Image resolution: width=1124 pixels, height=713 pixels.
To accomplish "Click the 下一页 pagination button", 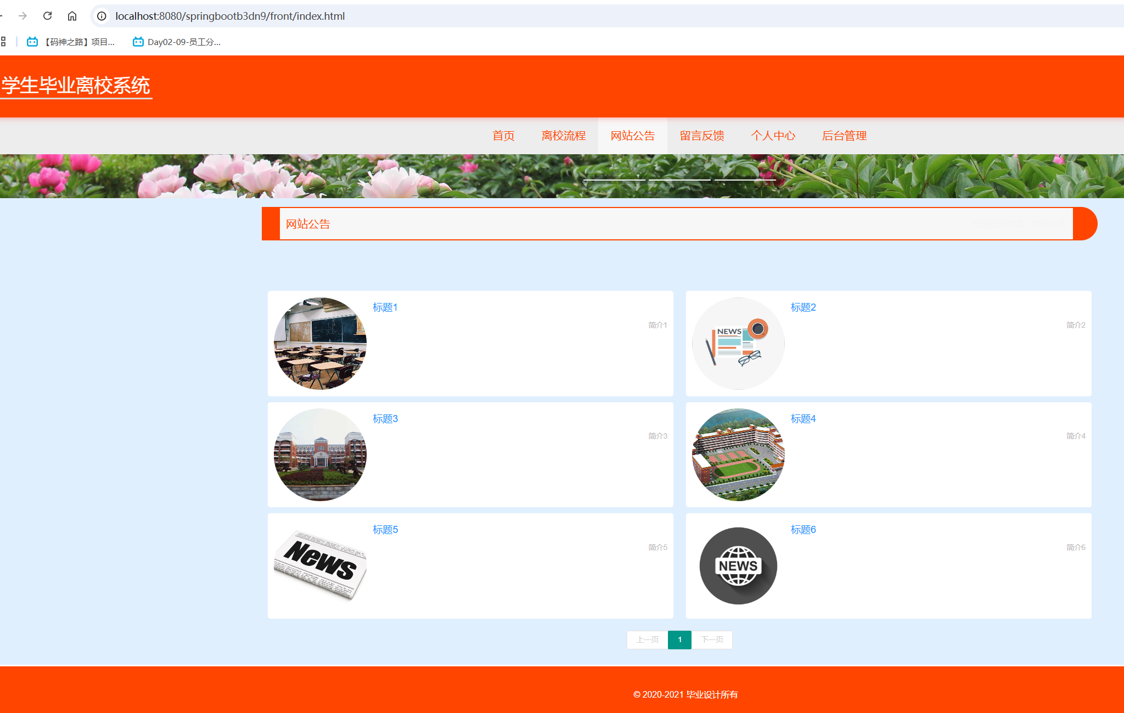I will [712, 639].
